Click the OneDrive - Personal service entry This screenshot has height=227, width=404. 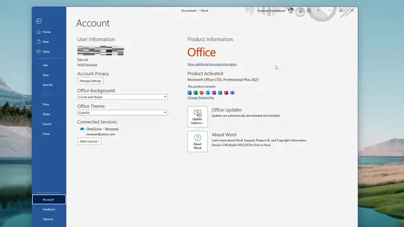tap(102, 129)
